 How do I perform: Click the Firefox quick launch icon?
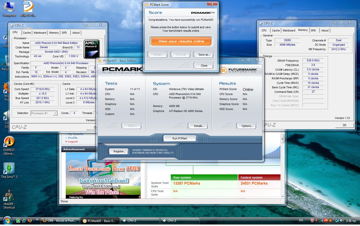point(30,221)
